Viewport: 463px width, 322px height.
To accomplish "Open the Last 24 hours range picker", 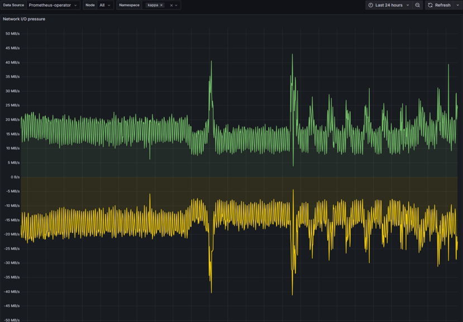I will tap(389, 5).
